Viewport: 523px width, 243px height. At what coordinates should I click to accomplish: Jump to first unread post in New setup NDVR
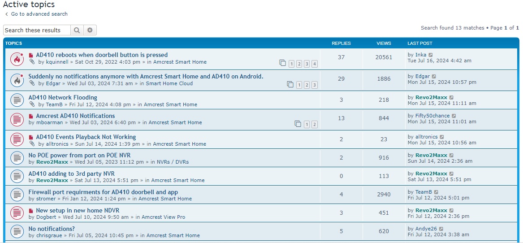tap(31, 211)
